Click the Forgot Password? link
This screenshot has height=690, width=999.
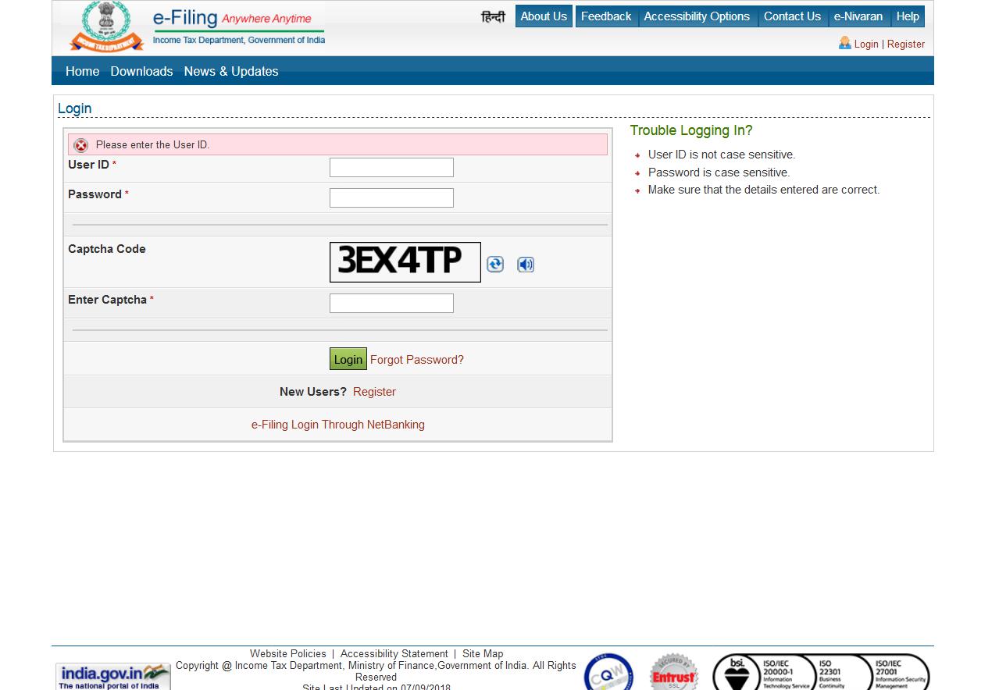pyautogui.click(x=417, y=360)
